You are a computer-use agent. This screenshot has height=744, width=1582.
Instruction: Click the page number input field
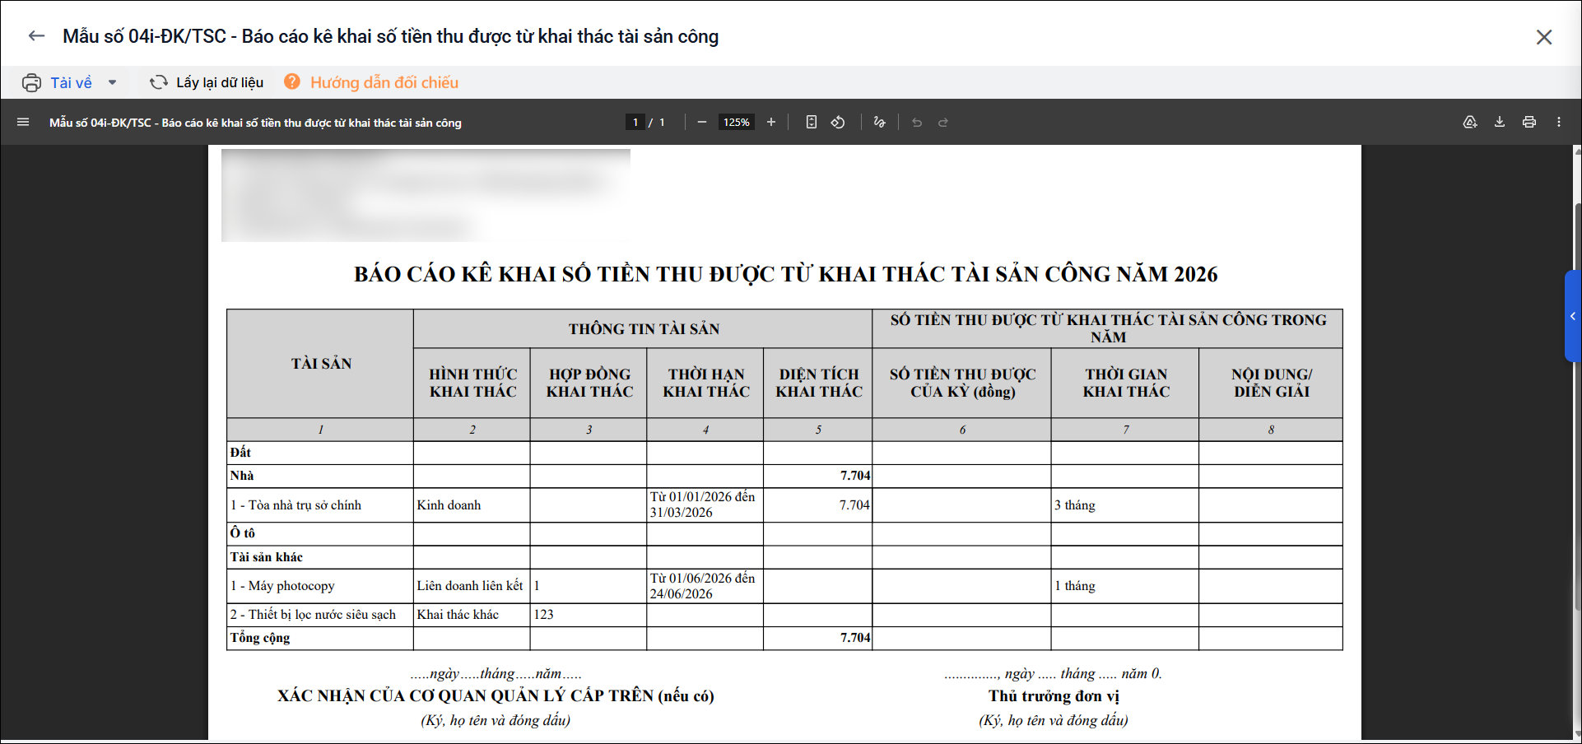pos(635,122)
